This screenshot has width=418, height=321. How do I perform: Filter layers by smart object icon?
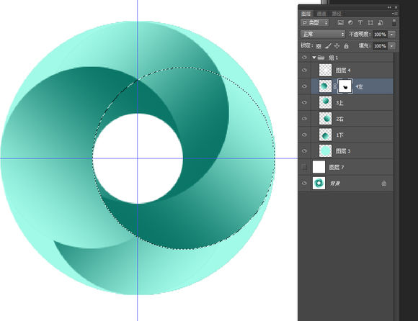pyautogui.click(x=381, y=22)
